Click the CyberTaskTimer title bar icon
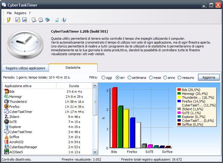This screenshot has width=223, height=163. pos(4,5)
